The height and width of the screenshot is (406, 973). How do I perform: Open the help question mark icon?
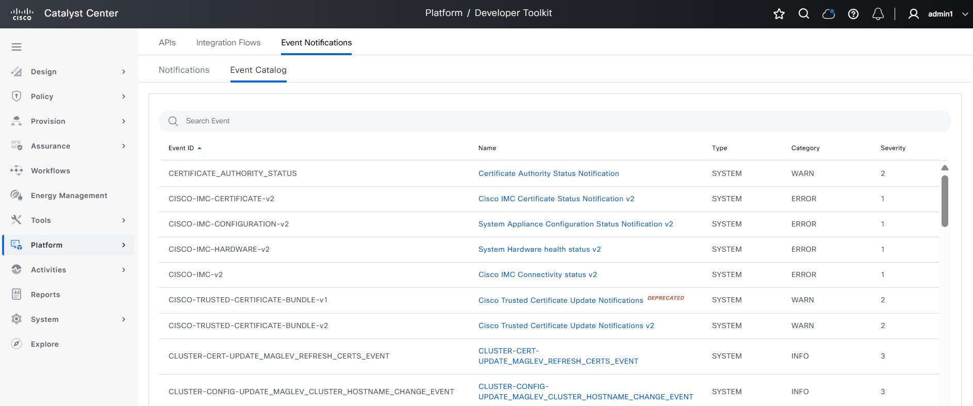coord(853,14)
